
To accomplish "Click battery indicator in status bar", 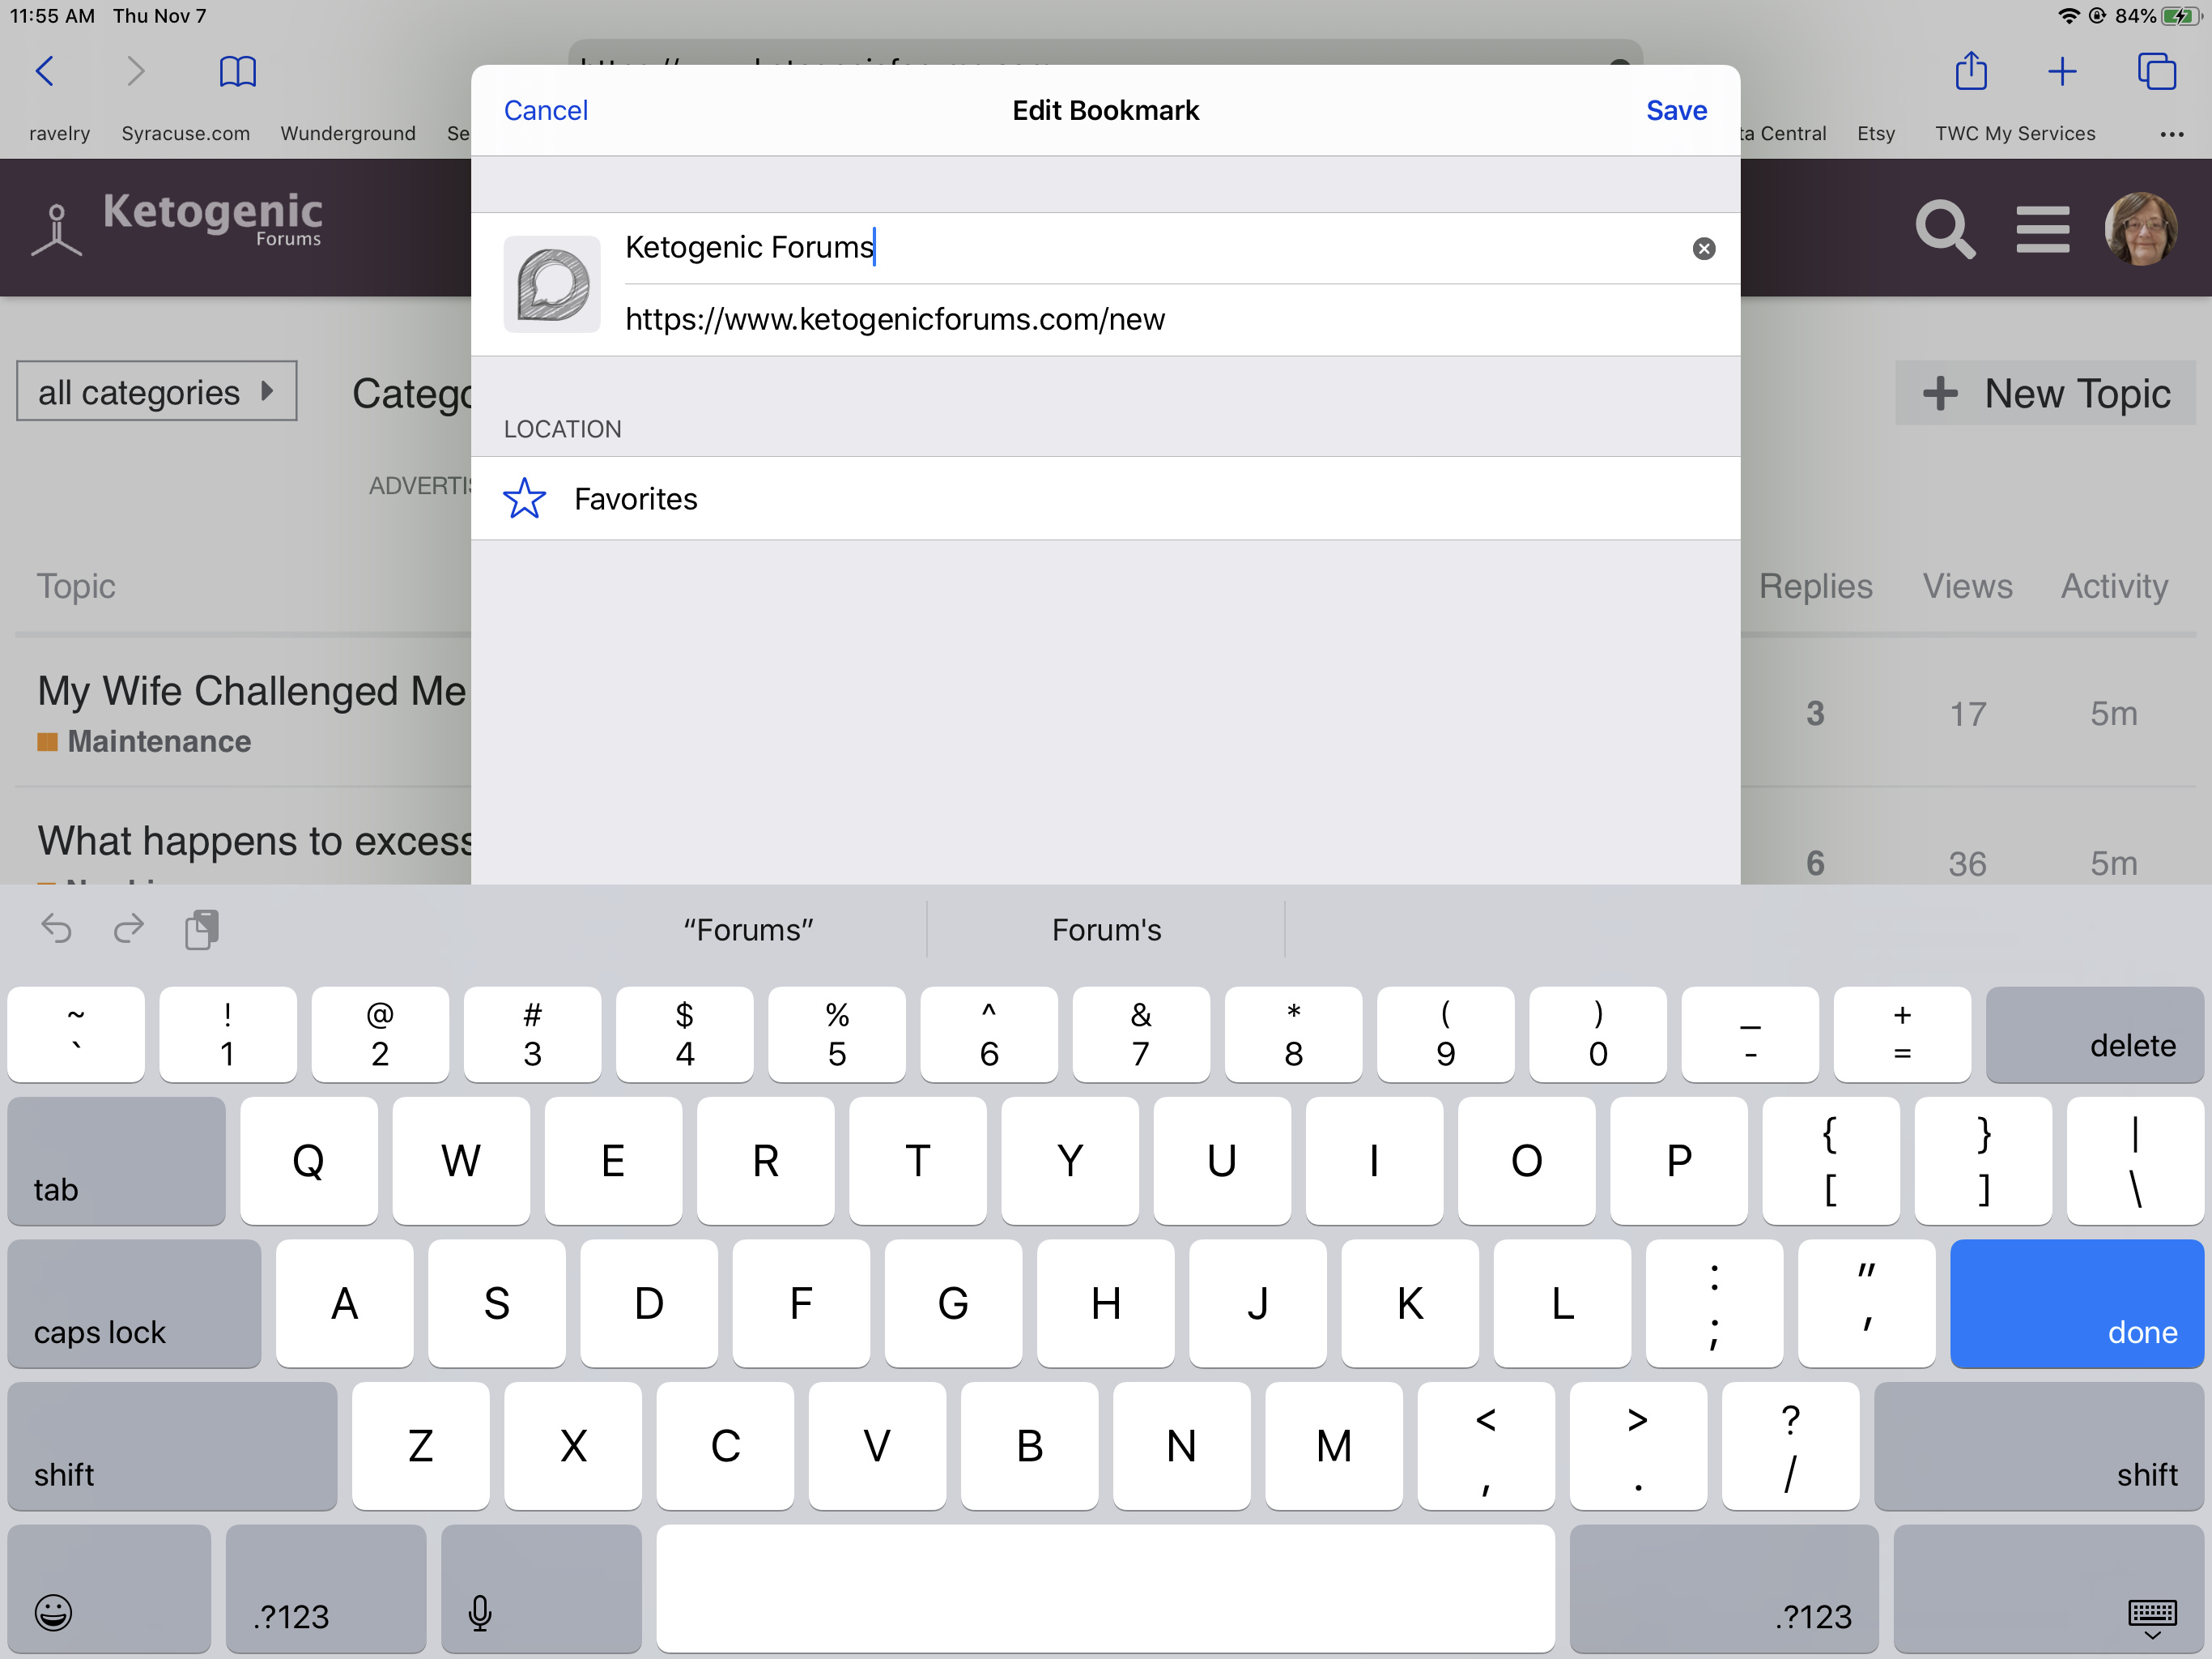I will pos(2180,16).
